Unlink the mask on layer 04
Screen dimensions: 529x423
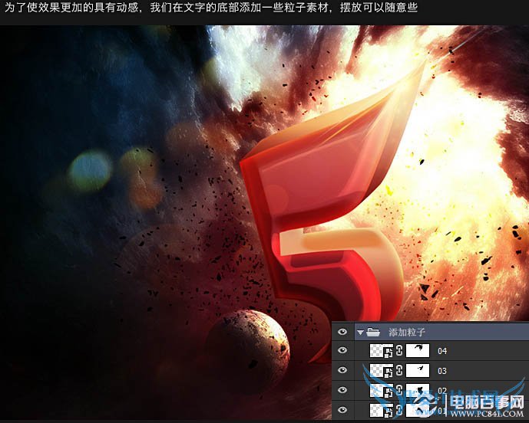[399, 351]
